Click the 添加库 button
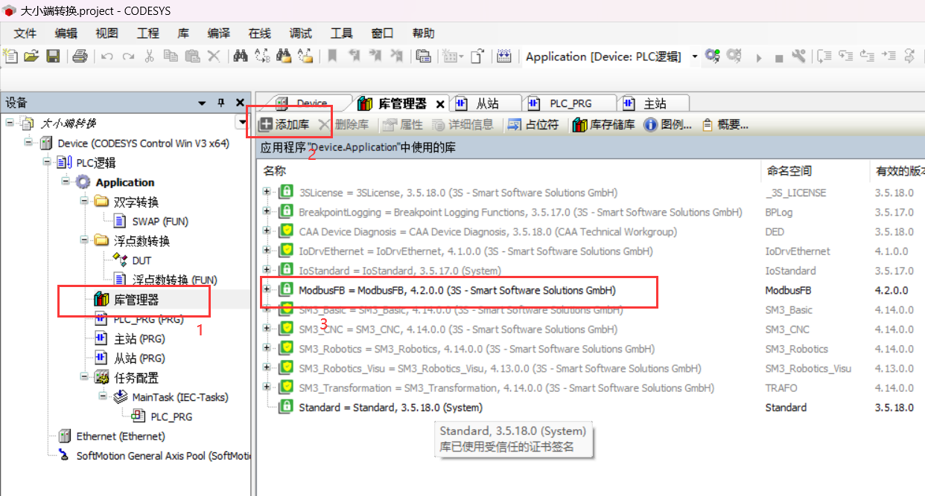 [285, 125]
